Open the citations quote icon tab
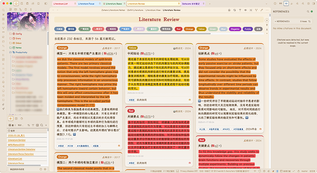The image size is (317, 173). (x=281, y=3)
